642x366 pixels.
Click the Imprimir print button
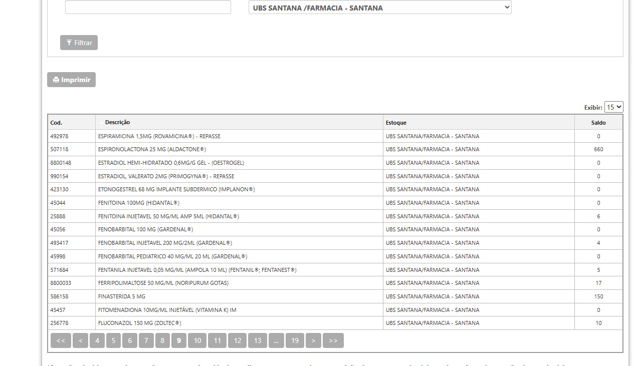point(71,80)
